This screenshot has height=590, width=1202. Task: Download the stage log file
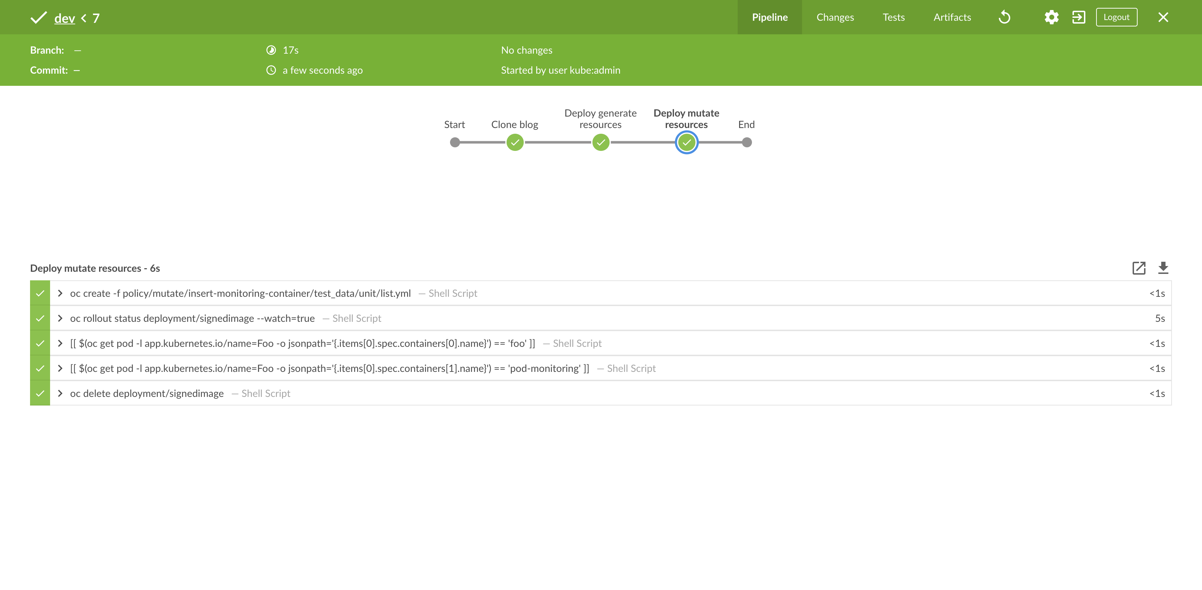1163,268
